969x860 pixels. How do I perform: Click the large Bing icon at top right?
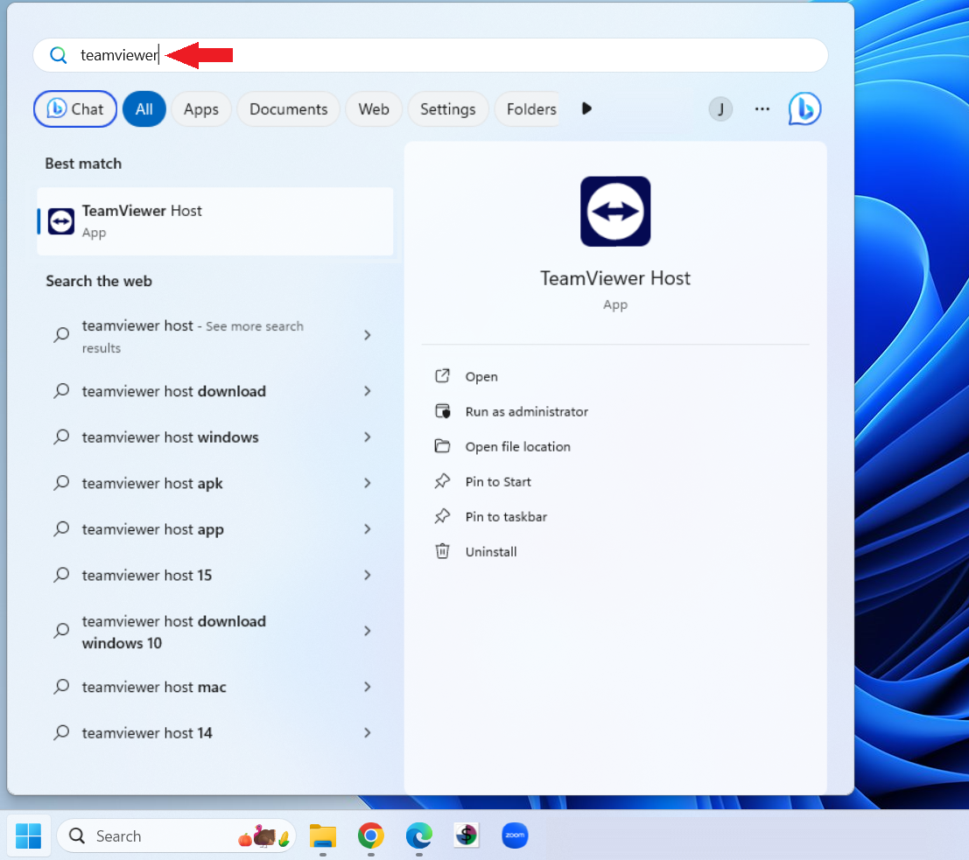tap(804, 108)
